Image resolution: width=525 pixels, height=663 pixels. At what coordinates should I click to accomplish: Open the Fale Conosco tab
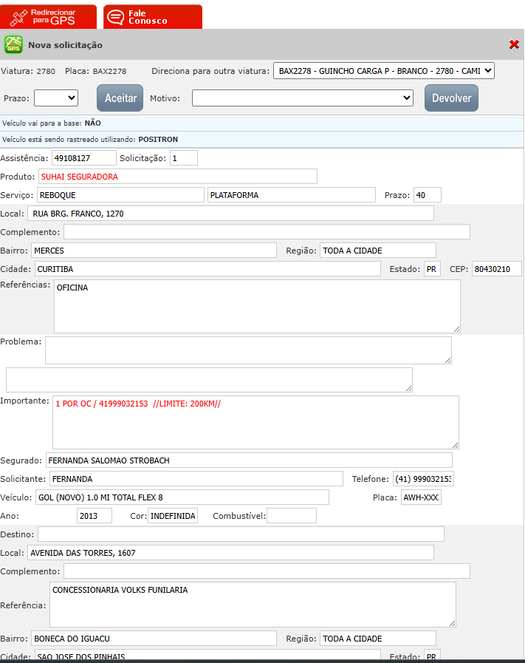tap(153, 16)
